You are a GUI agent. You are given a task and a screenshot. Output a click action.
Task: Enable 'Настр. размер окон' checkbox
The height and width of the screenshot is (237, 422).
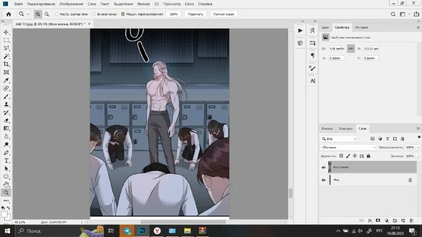point(56,14)
